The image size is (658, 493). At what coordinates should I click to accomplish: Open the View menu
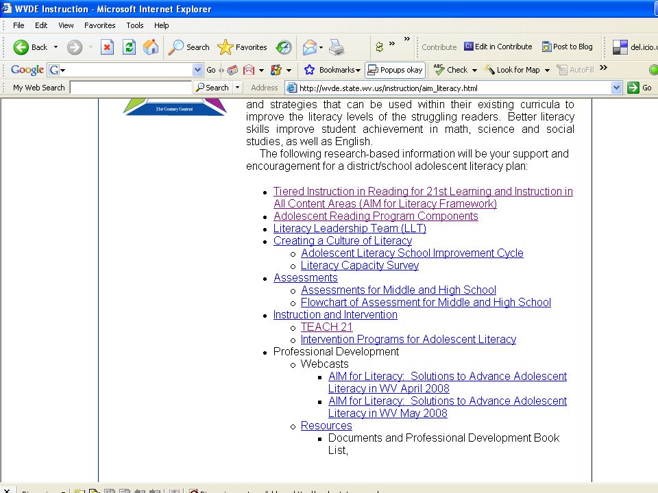pos(66,25)
